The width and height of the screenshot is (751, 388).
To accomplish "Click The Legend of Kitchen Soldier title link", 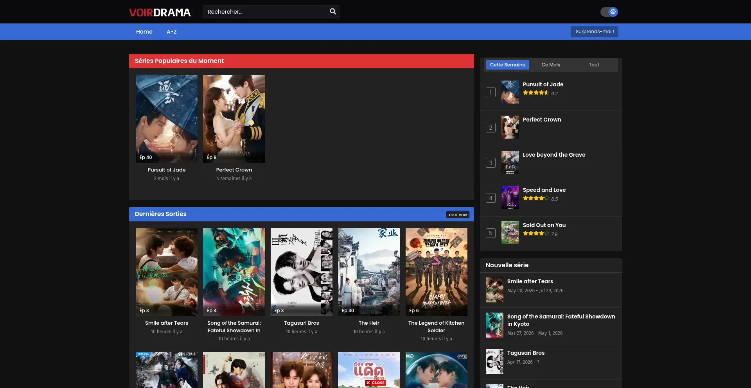I will pos(437,327).
